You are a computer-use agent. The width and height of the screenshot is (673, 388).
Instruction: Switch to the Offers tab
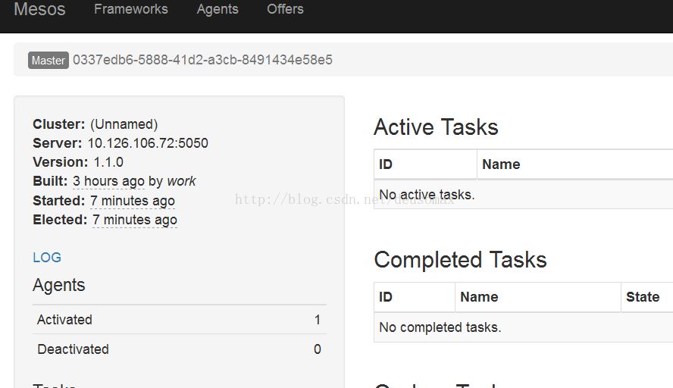click(285, 9)
